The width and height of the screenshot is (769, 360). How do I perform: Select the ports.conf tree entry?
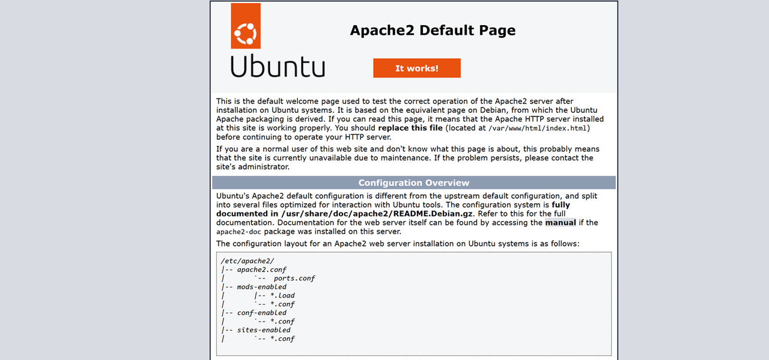pyautogui.click(x=294, y=278)
